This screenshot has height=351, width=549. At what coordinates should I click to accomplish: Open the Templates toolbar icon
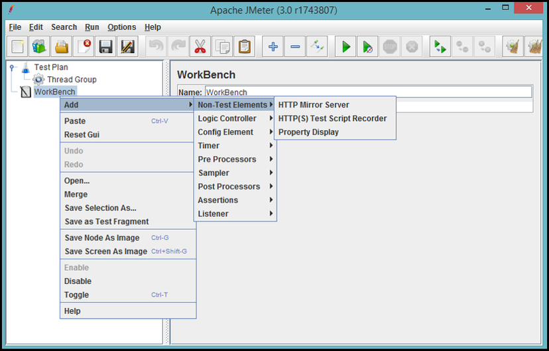[x=39, y=46]
